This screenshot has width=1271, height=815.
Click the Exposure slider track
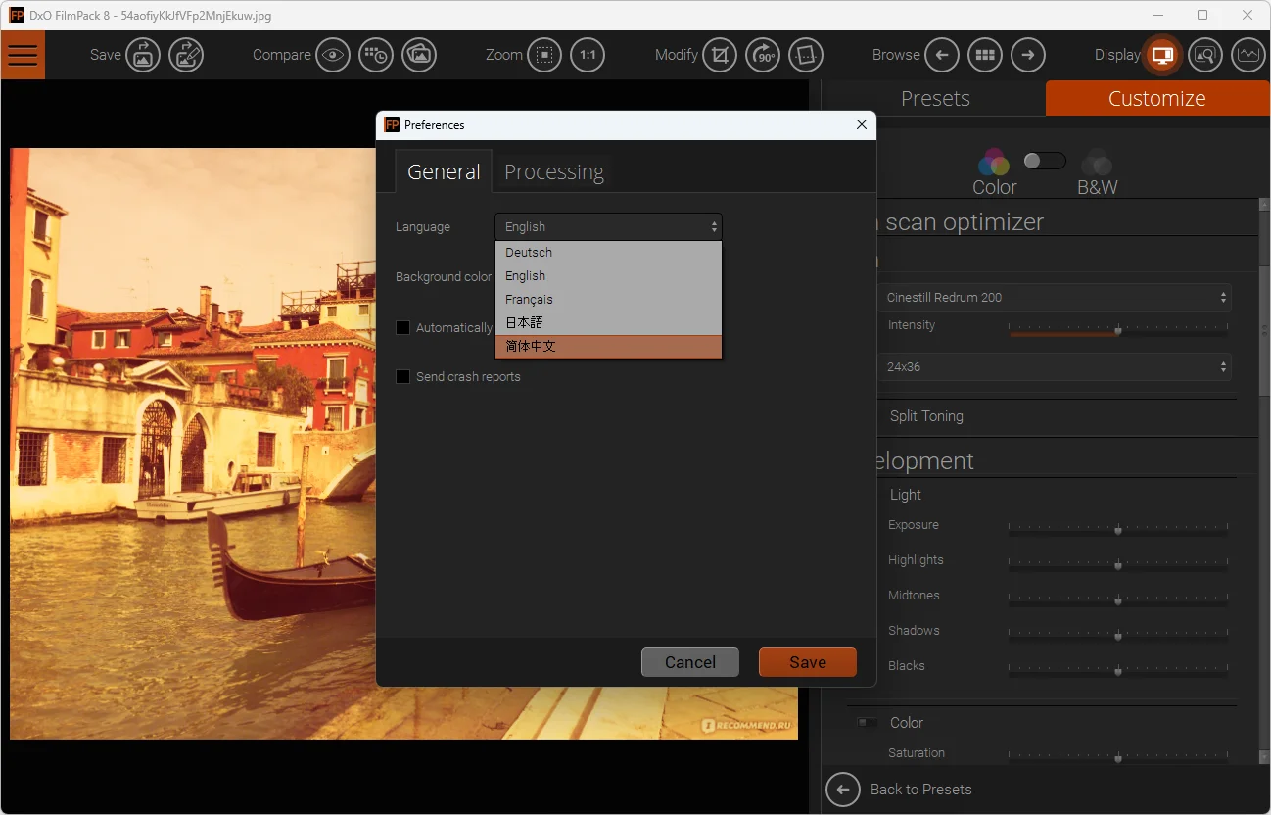(1117, 530)
